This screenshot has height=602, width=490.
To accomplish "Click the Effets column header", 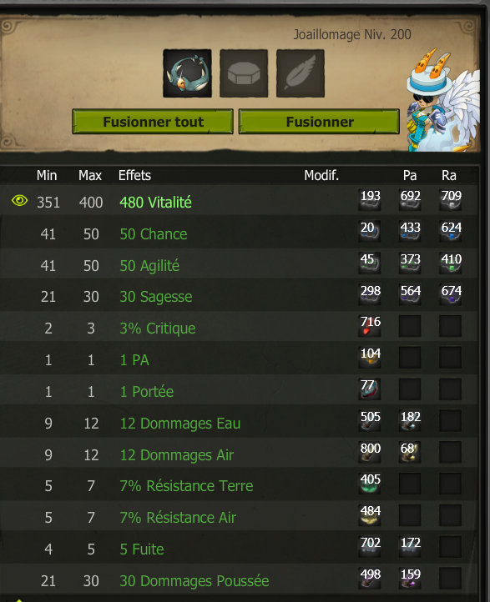I will [x=134, y=175].
